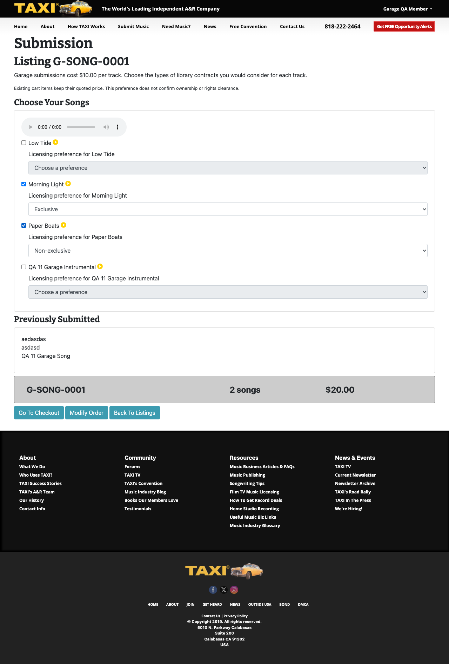Open TAXI Success Stories footer link
This screenshot has width=449, height=664.
point(40,483)
